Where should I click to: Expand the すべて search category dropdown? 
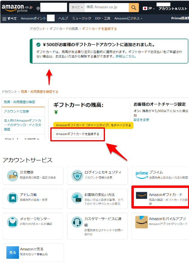point(77,8)
